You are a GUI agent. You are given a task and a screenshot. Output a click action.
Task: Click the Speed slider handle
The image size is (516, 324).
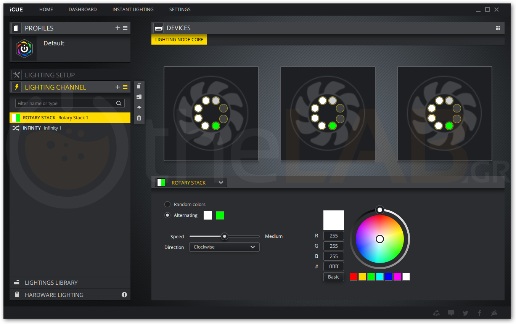(x=225, y=236)
